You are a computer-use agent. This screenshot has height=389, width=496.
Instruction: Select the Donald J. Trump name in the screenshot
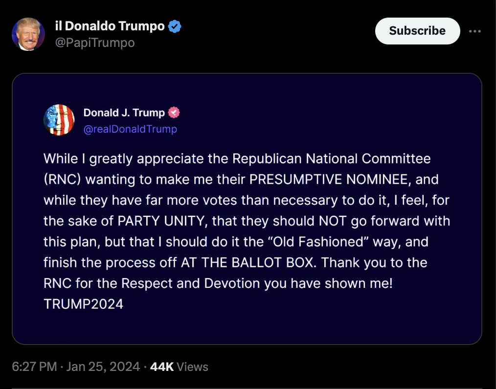pos(124,112)
